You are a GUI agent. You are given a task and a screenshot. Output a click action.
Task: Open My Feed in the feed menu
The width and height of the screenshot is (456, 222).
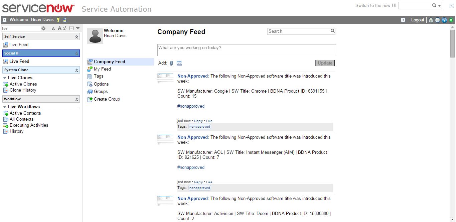(102, 69)
